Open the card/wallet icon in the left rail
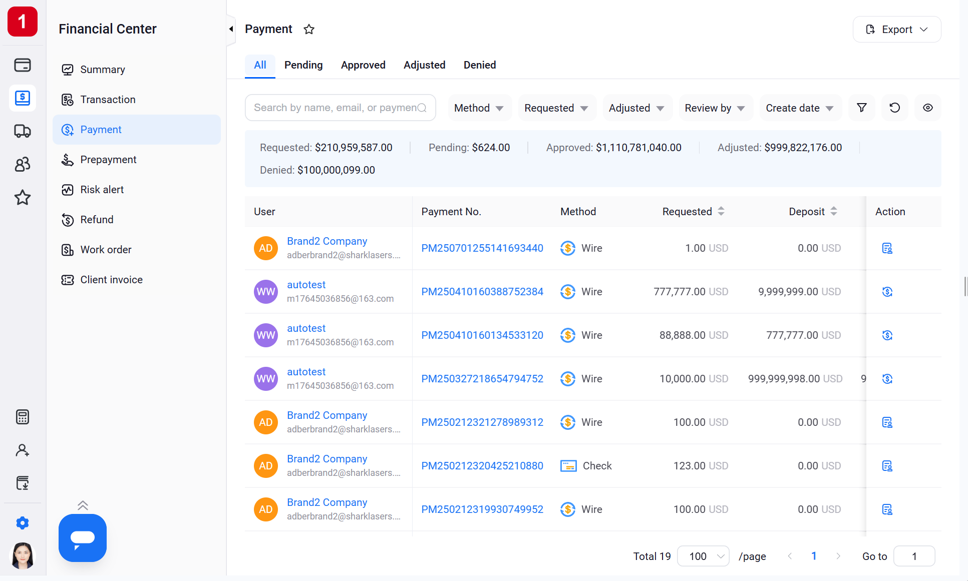Screen dimensions: 968x581 click(23, 65)
